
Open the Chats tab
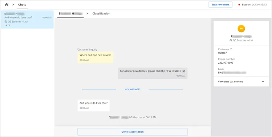tap(22, 5)
